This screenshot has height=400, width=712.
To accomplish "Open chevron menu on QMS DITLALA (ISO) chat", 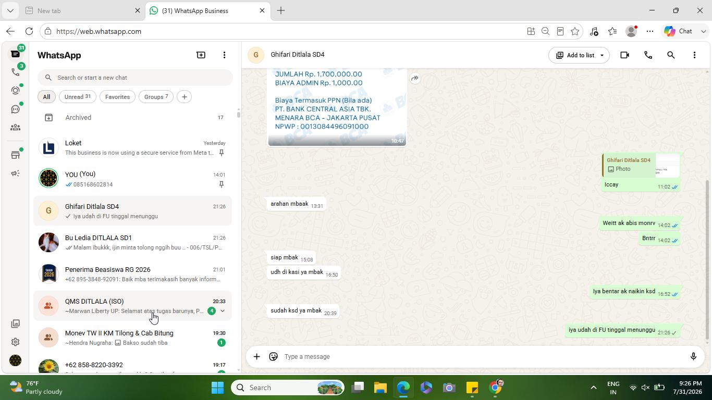I will pyautogui.click(x=223, y=311).
